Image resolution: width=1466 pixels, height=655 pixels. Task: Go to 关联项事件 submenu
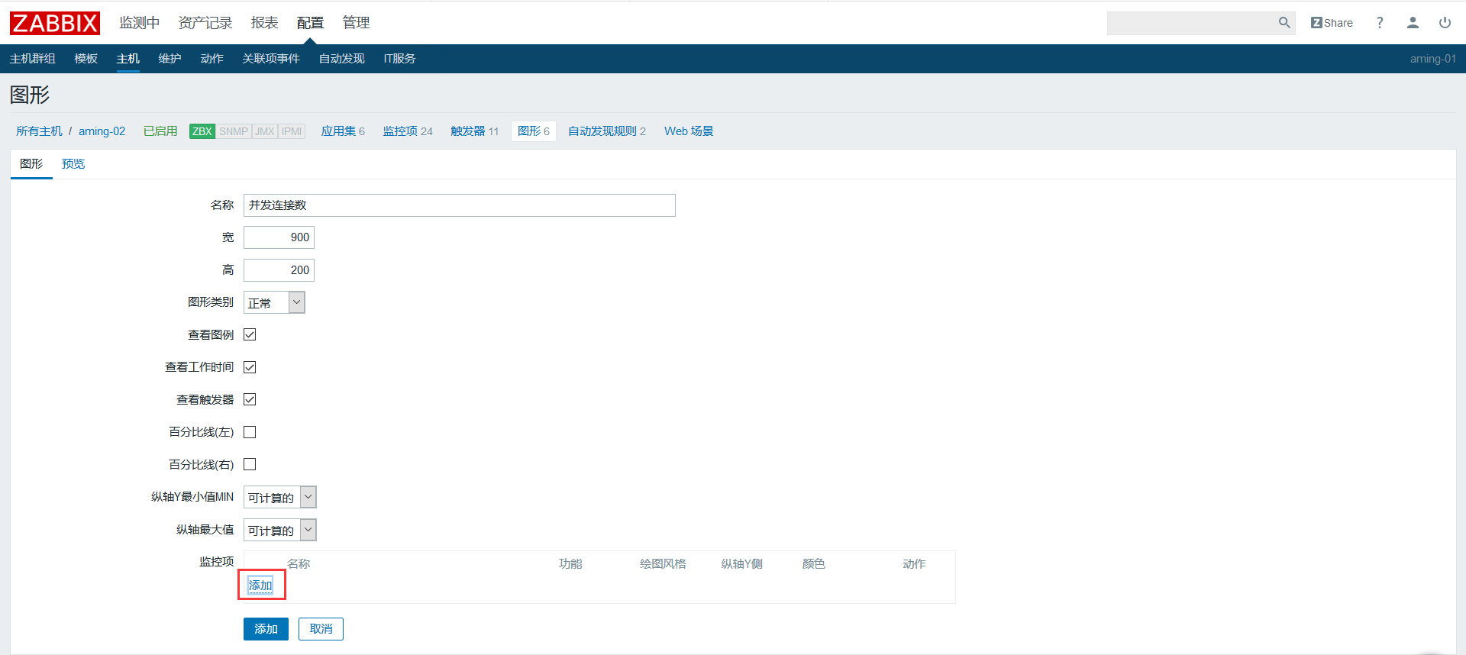[271, 59]
